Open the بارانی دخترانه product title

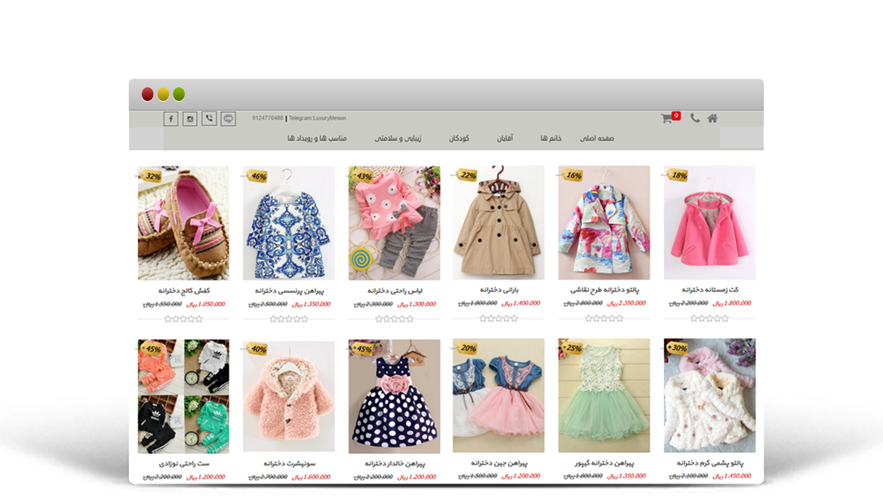(x=499, y=289)
